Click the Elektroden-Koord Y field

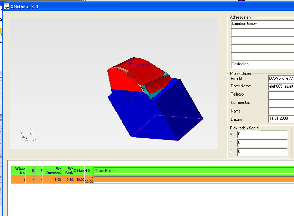click(262, 143)
